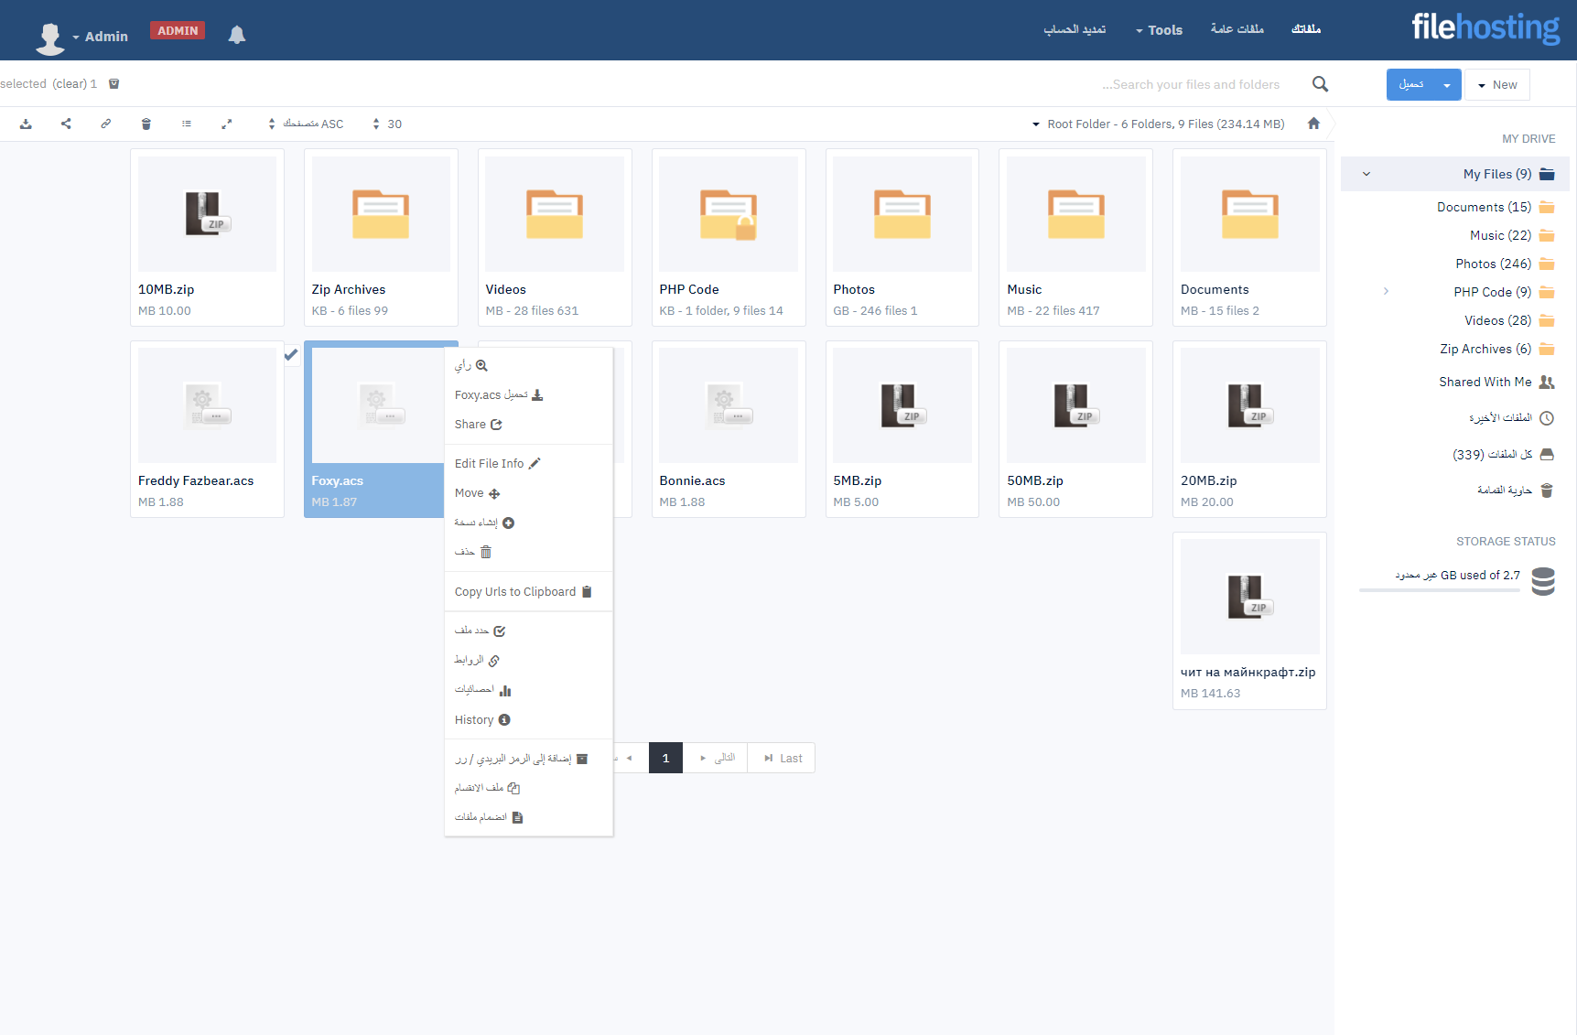
Task: Open the Tools dropdown in the header
Action: click(1159, 30)
